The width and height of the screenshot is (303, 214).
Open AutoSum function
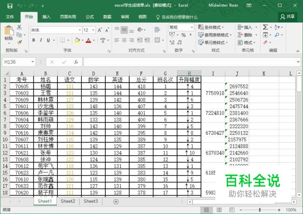(x=265, y=27)
